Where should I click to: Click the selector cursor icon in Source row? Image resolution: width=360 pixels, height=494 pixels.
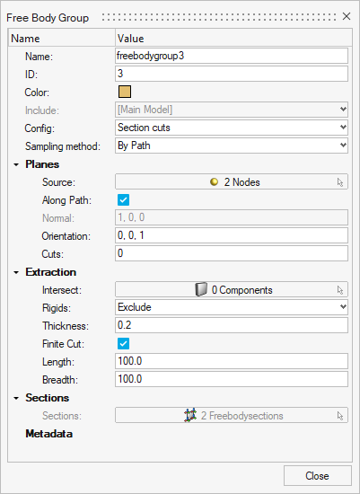(340, 182)
